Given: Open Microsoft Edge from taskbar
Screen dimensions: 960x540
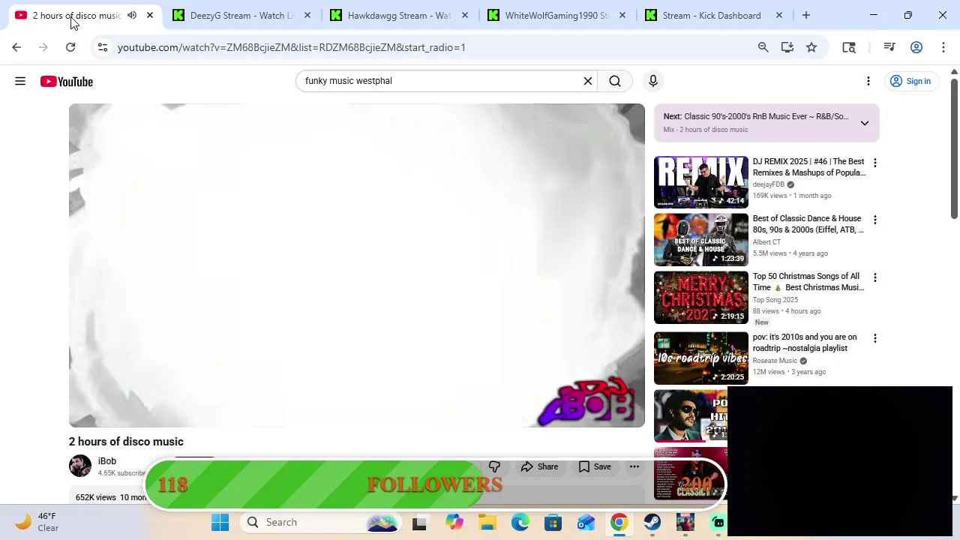Looking at the screenshot, I should coord(520,522).
